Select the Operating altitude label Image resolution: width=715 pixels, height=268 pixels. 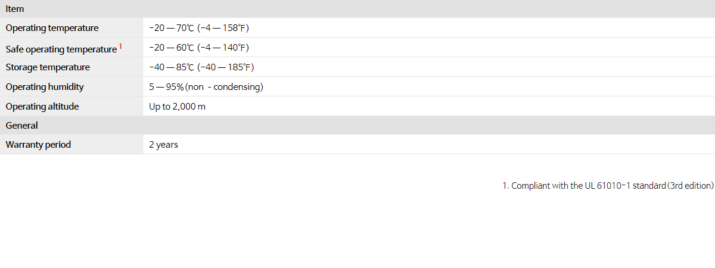(42, 107)
